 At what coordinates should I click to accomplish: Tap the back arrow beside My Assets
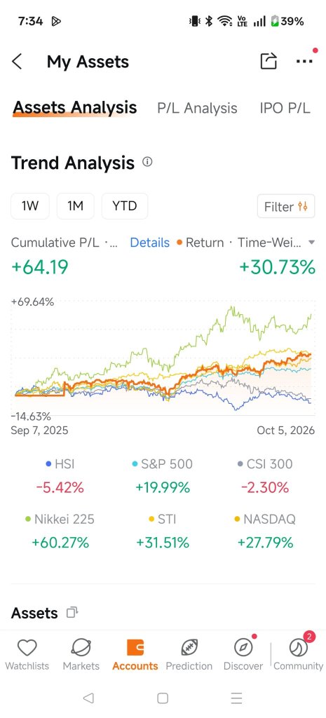pyautogui.click(x=17, y=62)
